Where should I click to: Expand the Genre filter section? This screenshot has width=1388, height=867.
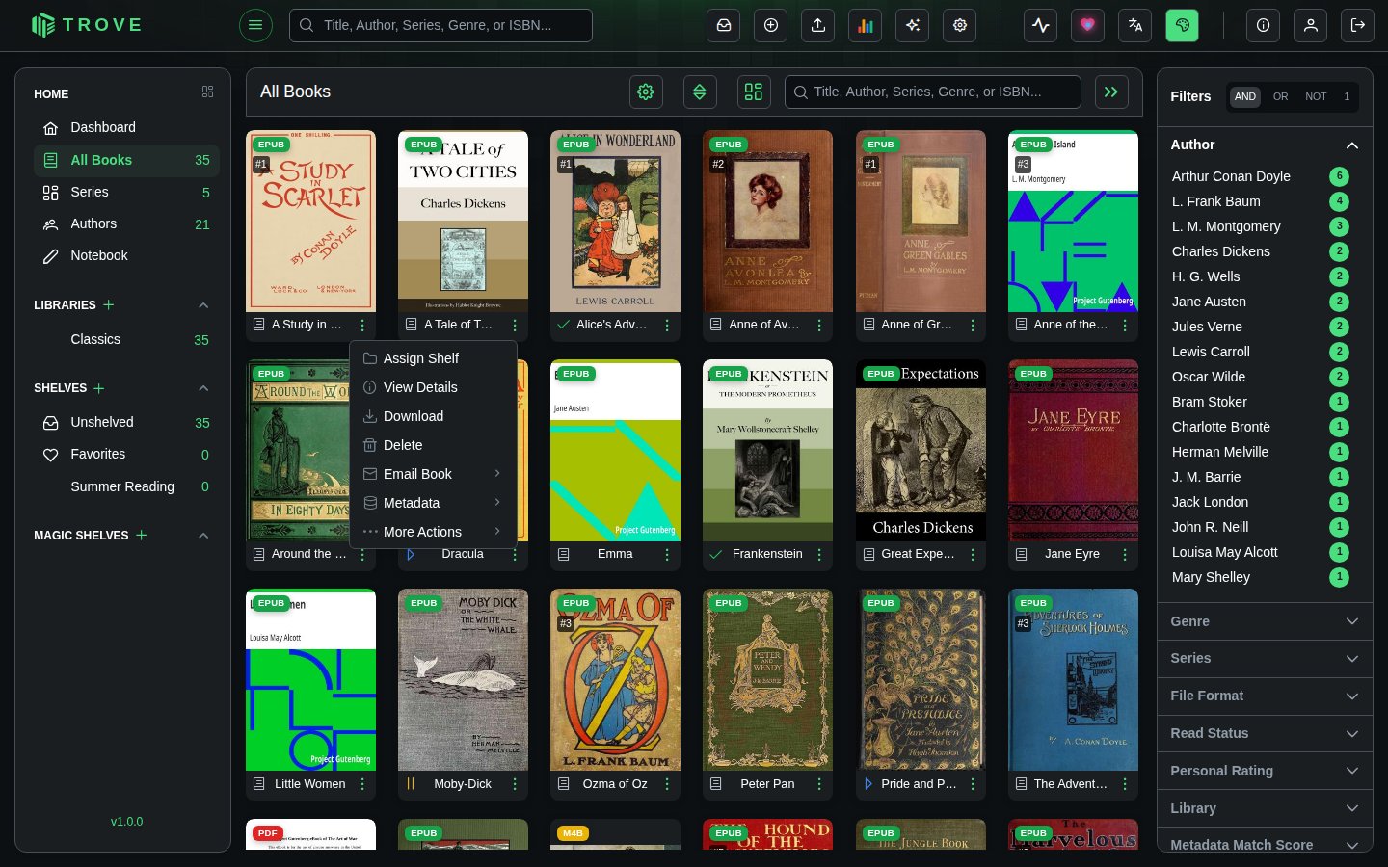pos(1265,621)
